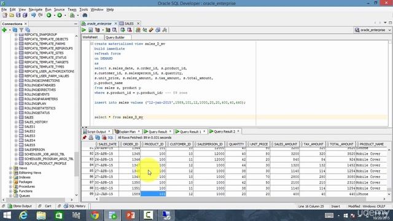Click the Filter funnel icon in Connections
This screenshot has width=393, height=221.
pos(21,30)
